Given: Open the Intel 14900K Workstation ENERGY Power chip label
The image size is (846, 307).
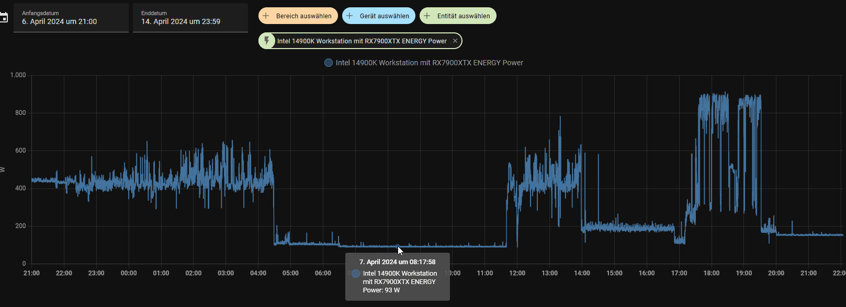Looking at the screenshot, I should click(362, 41).
